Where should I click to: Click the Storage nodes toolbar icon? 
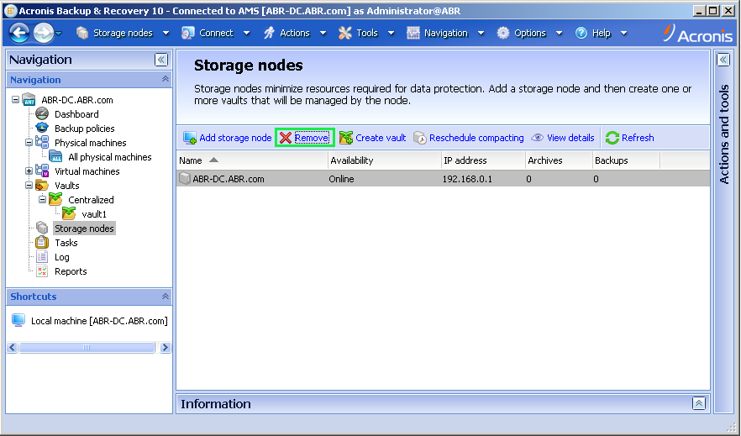82,33
